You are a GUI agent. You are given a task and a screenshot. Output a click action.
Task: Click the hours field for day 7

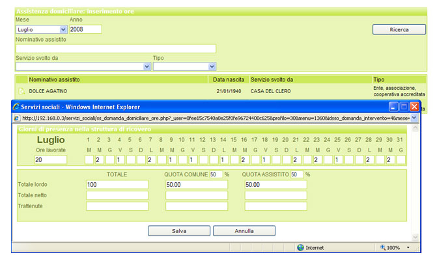pos(151,159)
